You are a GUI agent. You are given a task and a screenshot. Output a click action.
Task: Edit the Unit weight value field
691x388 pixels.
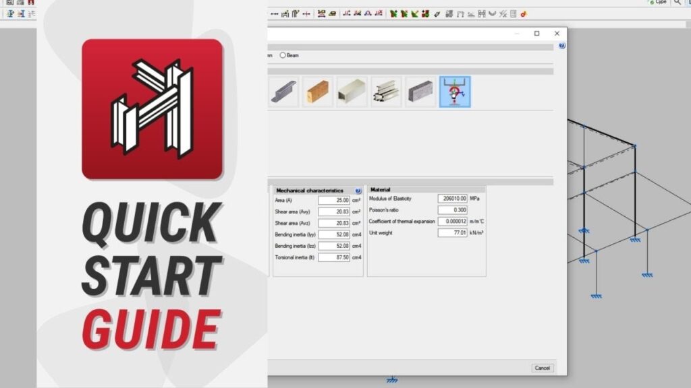[x=452, y=233]
